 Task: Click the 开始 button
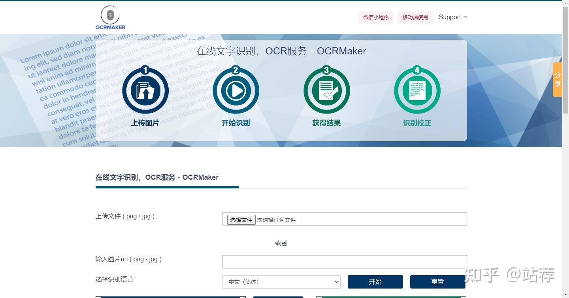pos(375,282)
